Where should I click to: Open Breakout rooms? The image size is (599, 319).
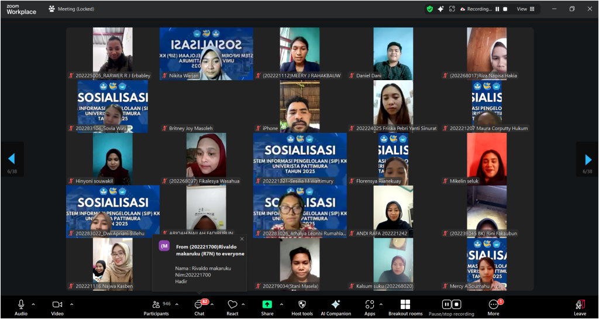click(x=405, y=305)
